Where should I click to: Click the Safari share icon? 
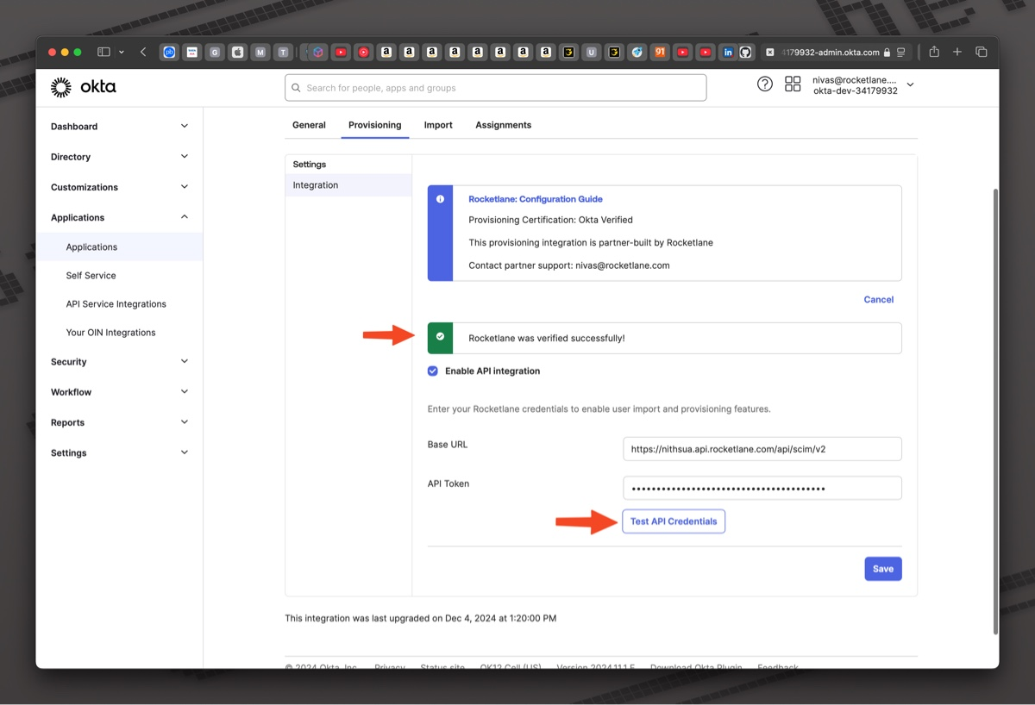point(934,52)
